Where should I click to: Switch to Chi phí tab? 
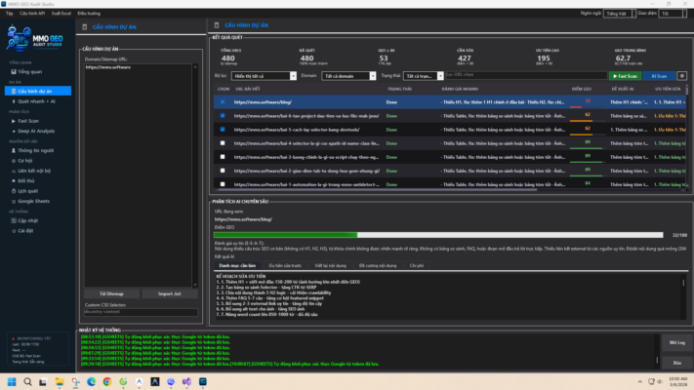click(417, 266)
